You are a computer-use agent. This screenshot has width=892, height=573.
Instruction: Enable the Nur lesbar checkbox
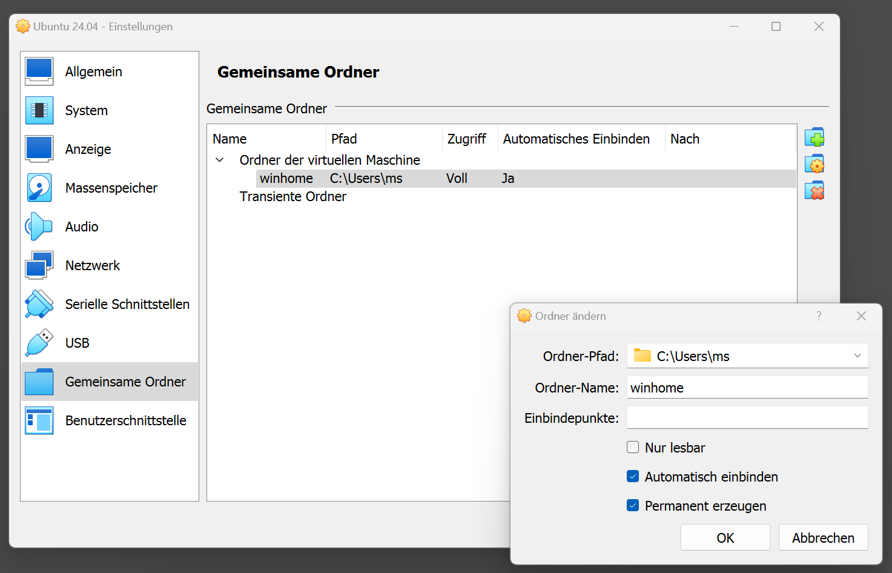coord(633,447)
